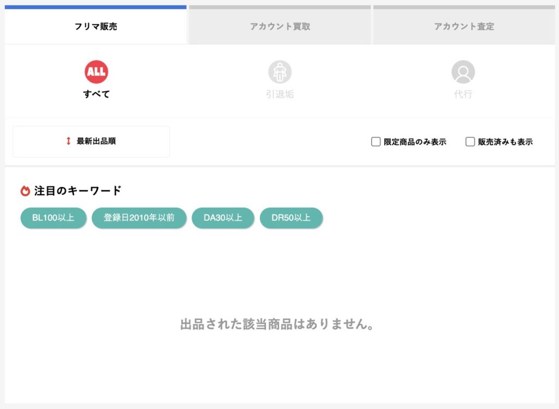Click the red sort arrows icon
Screen dimensions: 559x409
pyautogui.click(x=68, y=141)
